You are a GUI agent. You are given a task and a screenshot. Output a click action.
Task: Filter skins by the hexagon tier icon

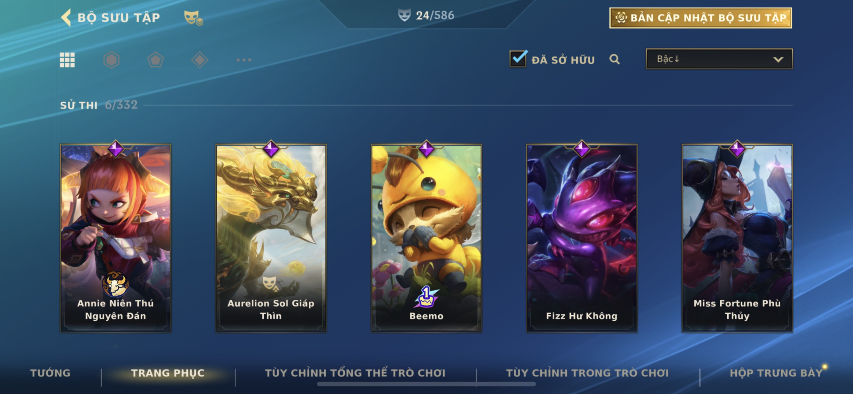[x=111, y=60]
